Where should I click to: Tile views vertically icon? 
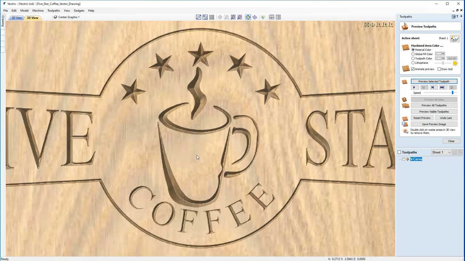click(278, 17)
